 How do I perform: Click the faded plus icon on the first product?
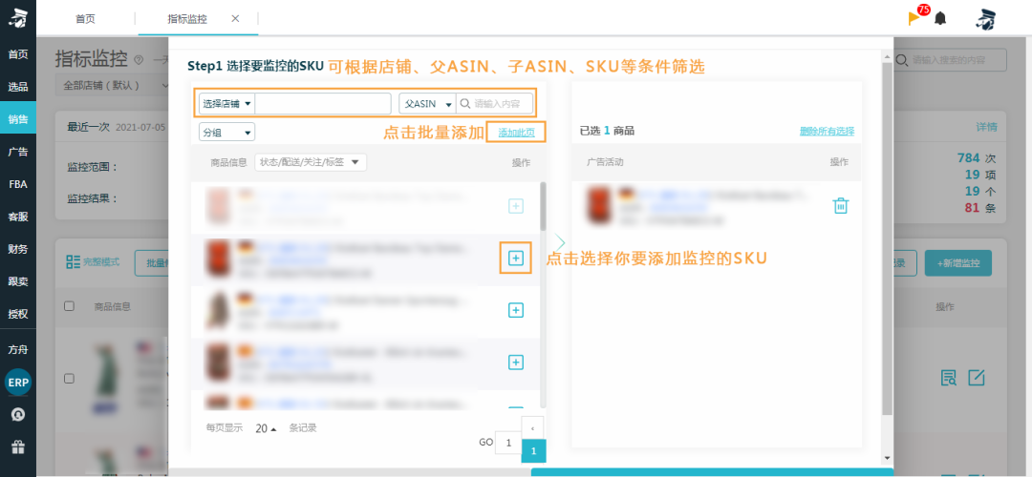516,206
